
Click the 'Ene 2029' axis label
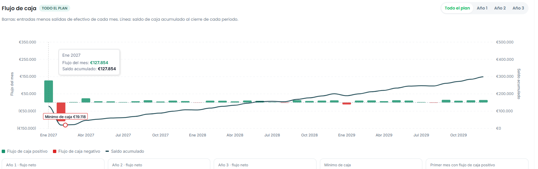pos(347,135)
